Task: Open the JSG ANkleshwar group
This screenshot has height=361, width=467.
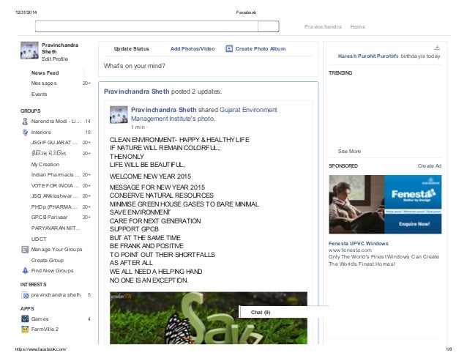Action: (x=54, y=196)
